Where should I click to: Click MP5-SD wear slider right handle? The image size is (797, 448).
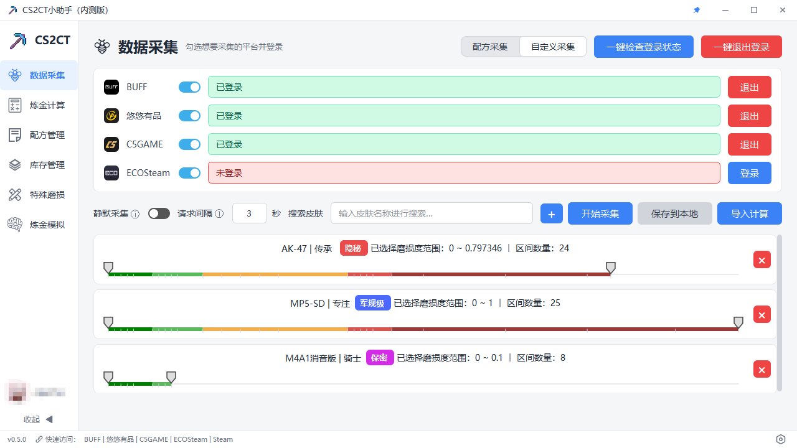point(738,322)
